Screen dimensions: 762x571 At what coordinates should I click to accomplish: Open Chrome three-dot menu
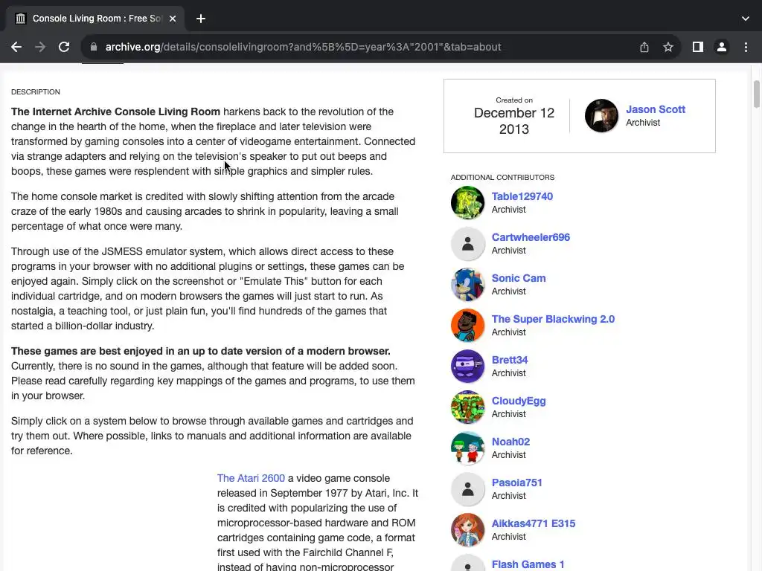(746, 47)
